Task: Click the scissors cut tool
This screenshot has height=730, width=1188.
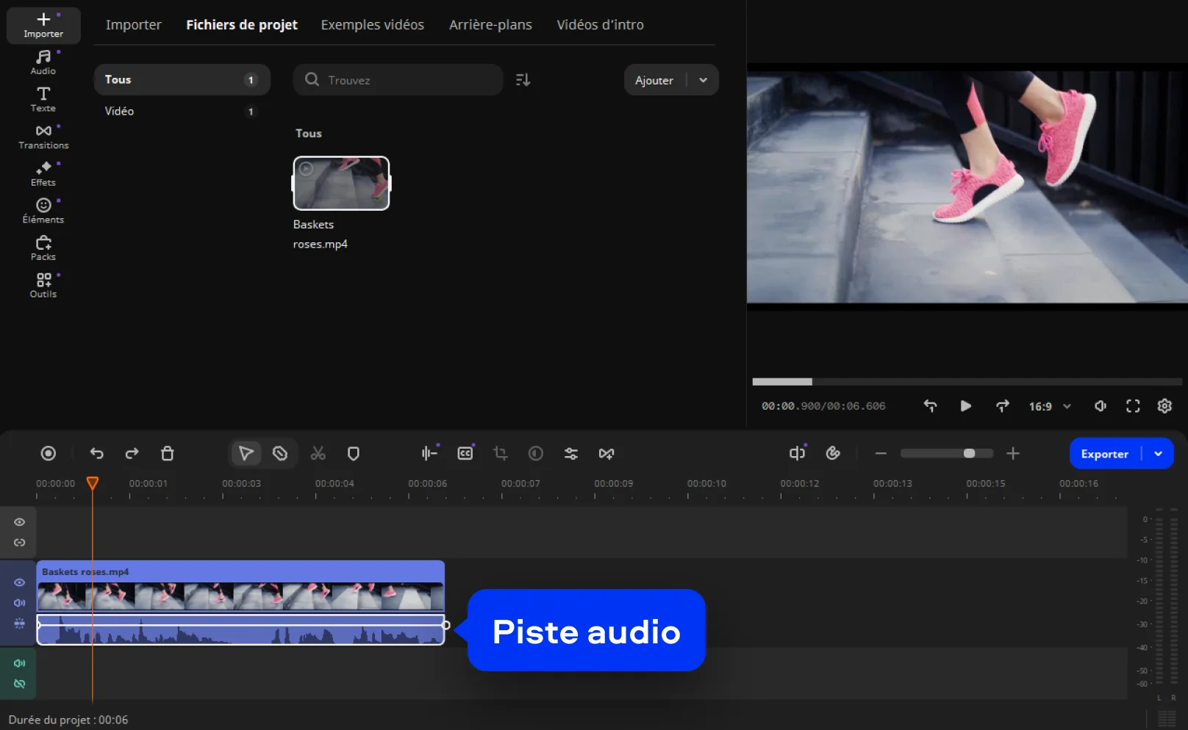Action: [x=318, y=454]
